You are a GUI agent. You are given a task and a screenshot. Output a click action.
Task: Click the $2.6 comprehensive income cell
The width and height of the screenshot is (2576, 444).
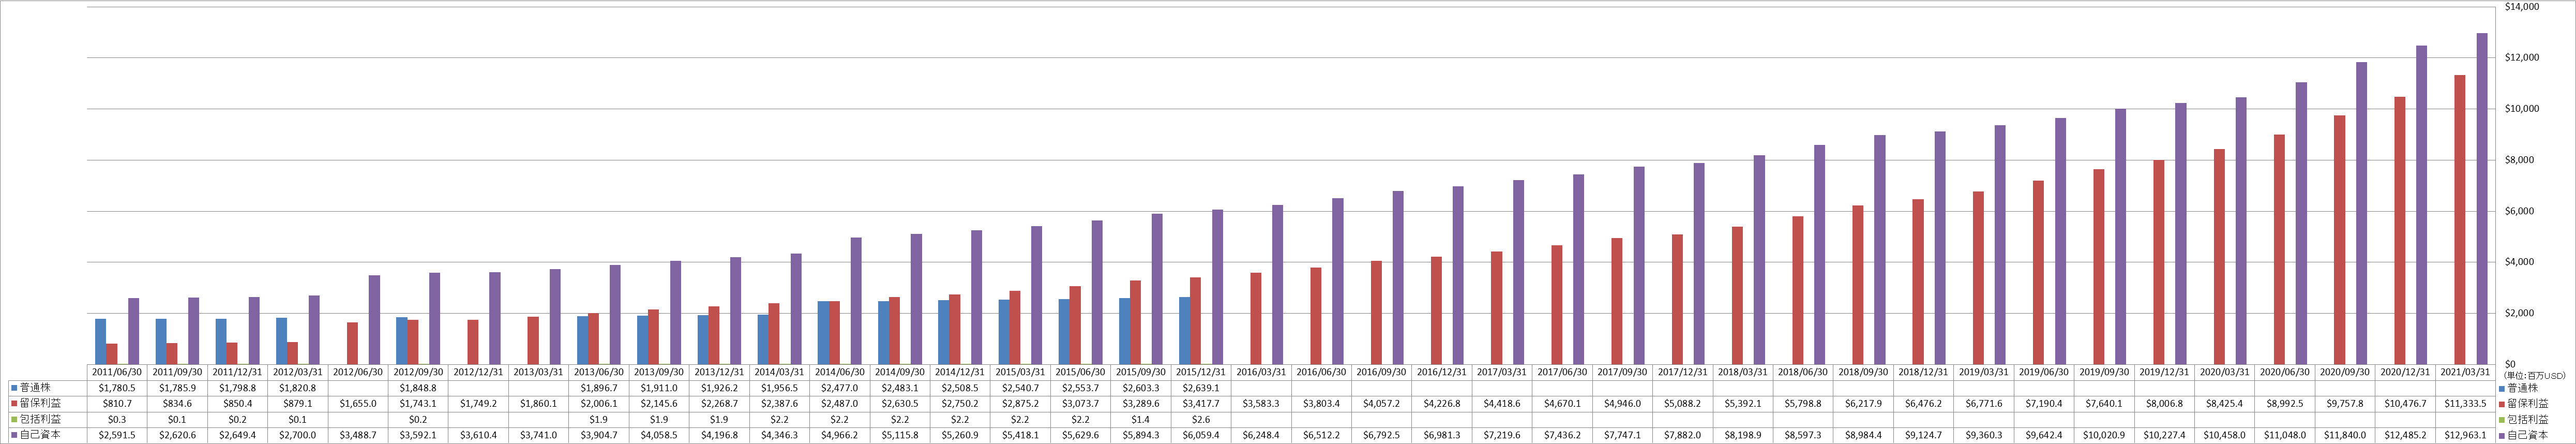[x=1201, y=419]
